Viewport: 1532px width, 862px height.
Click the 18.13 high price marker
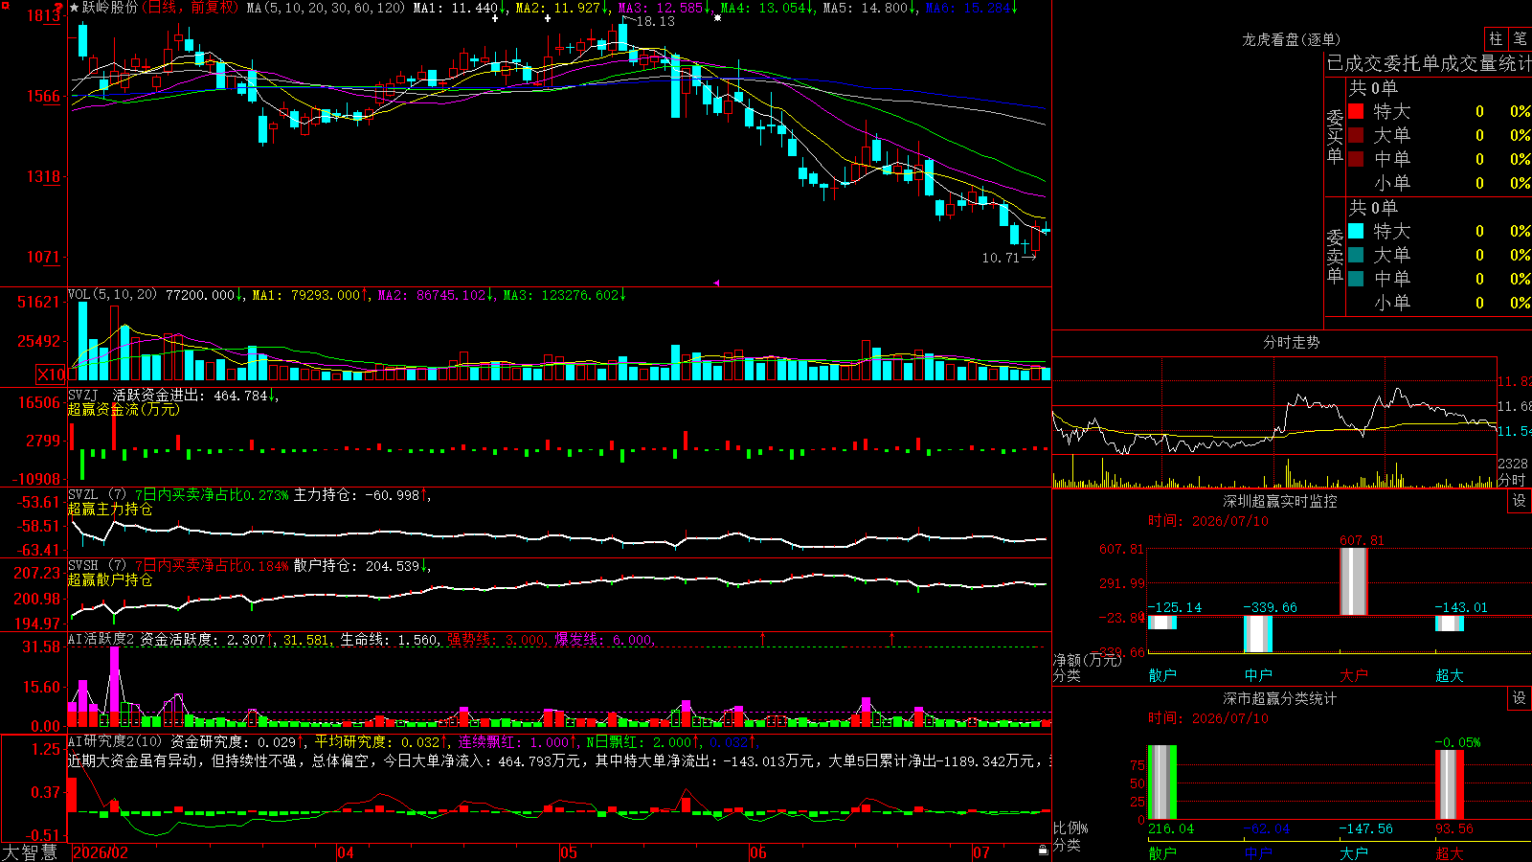(655, 21)
